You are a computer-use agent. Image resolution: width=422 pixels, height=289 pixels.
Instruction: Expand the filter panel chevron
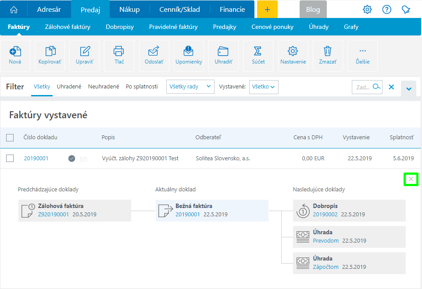click(408, 89)
